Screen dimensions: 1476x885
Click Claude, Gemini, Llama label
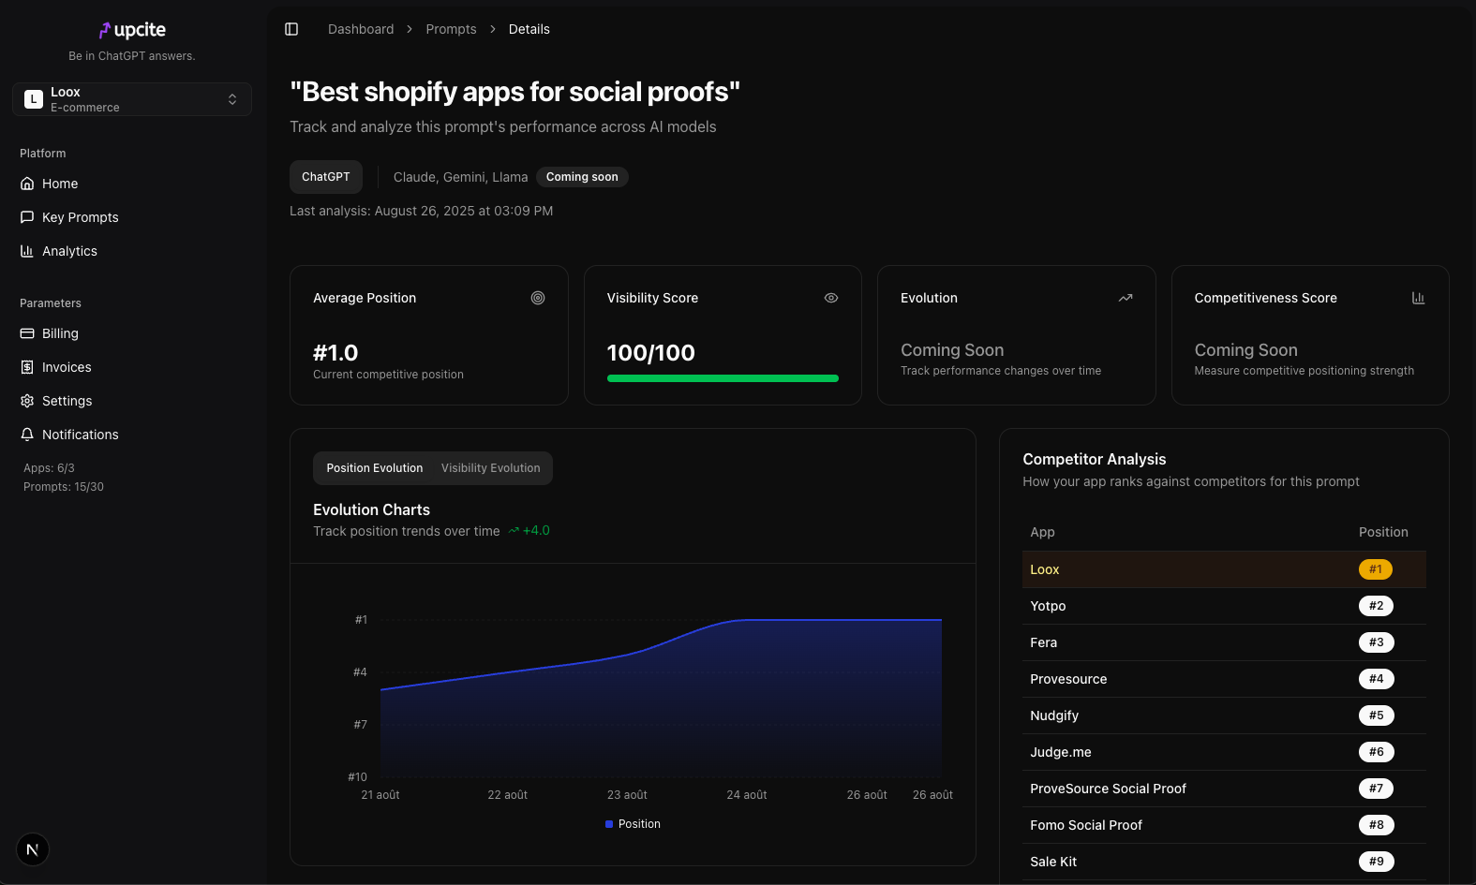(x=460, y=177)
